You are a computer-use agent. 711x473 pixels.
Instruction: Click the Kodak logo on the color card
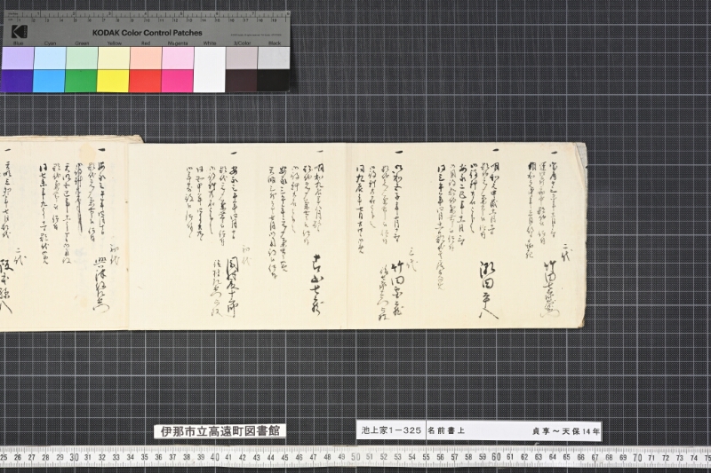[x=20, y=33]
